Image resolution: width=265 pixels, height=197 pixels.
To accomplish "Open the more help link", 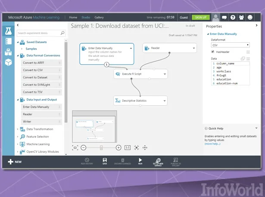I will (212, 144).
